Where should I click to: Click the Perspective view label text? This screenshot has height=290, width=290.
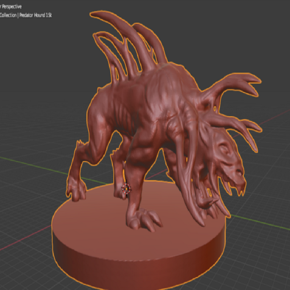click(11, 7)
